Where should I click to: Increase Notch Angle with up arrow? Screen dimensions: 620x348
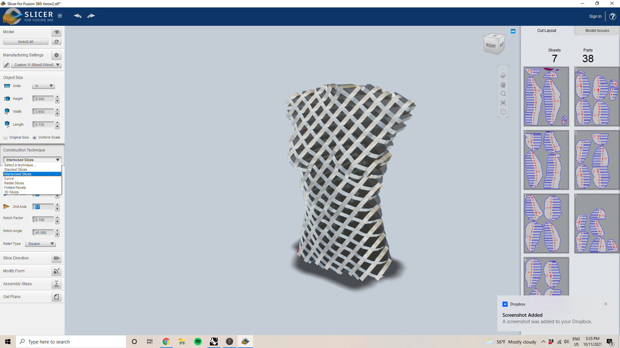click(57, 230)
